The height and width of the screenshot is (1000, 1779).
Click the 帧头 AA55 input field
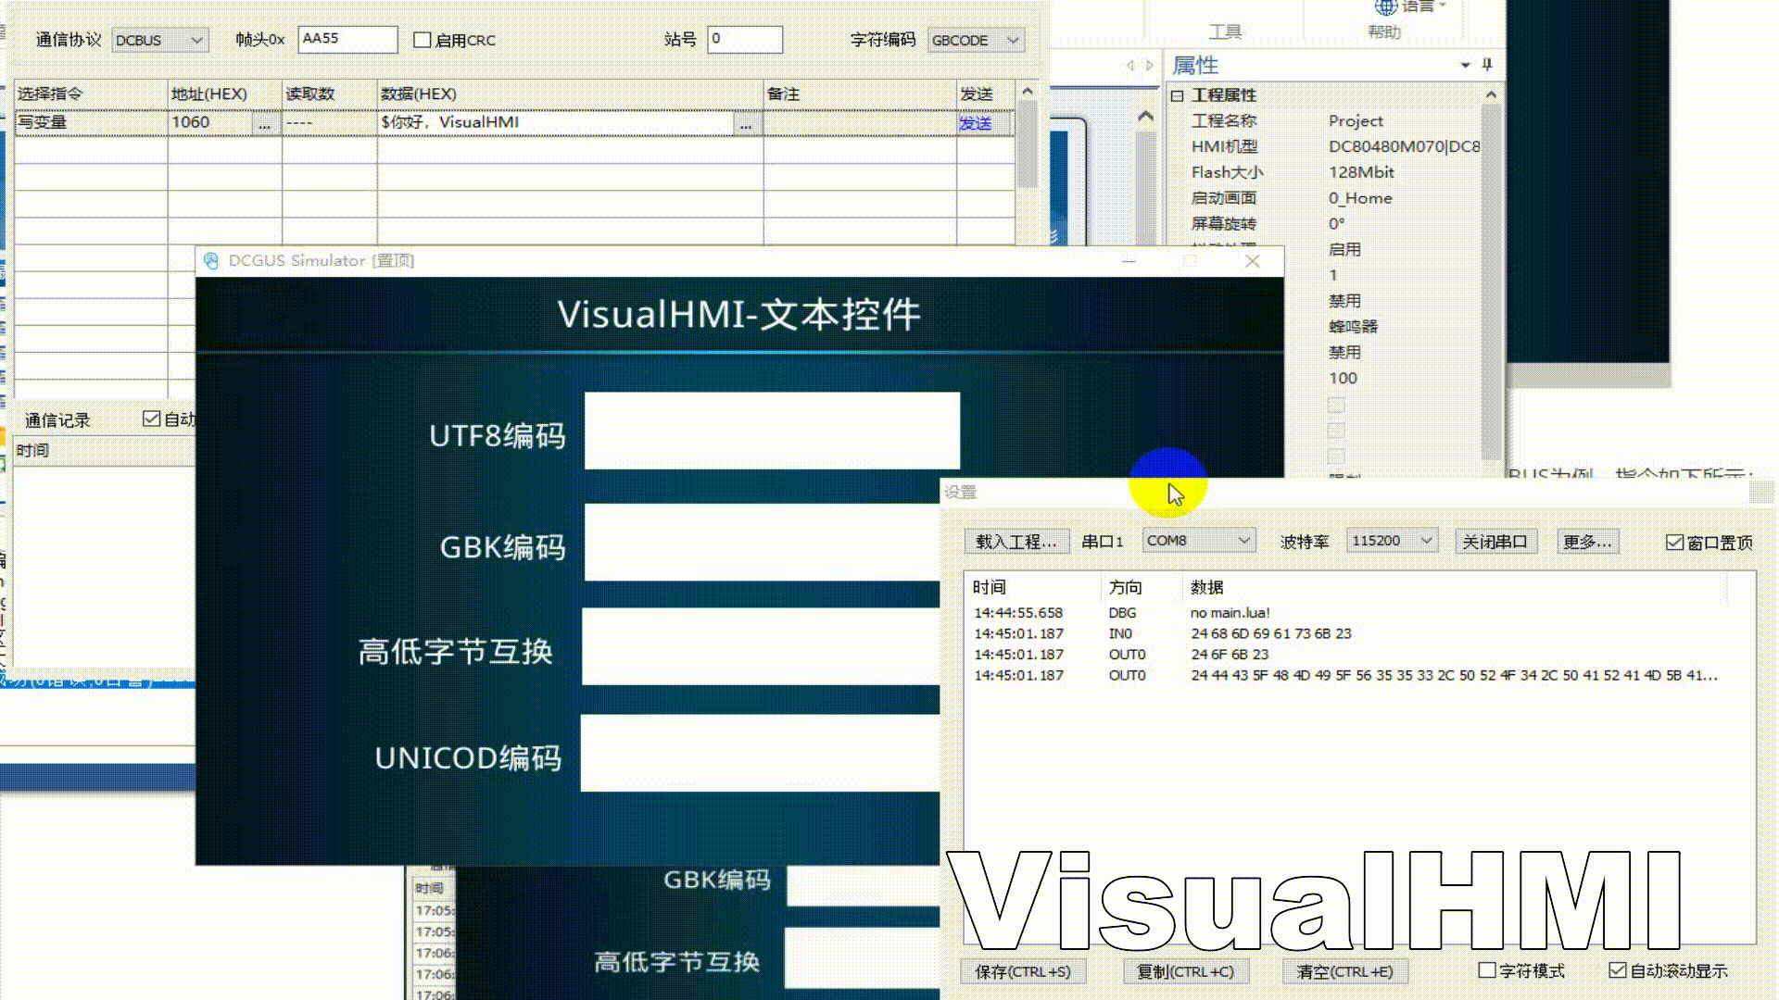[347, 39]
